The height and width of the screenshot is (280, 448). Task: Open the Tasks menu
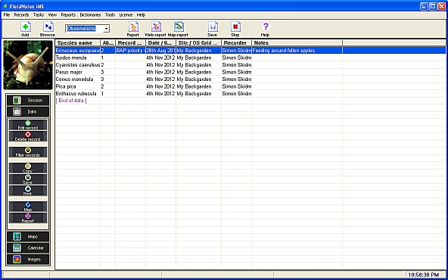click(x=39, y=15)
